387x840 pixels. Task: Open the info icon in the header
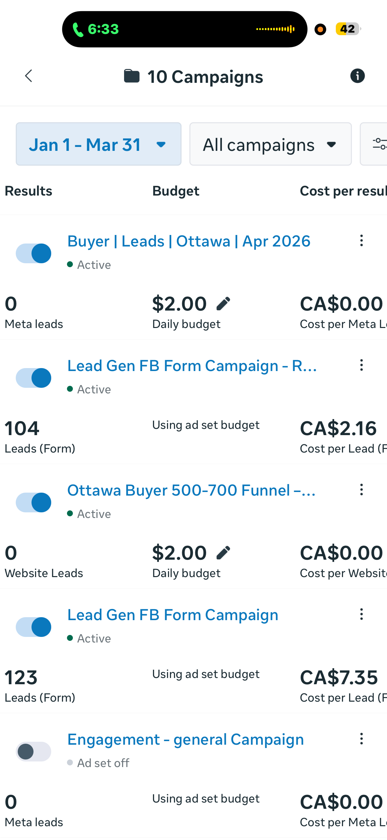pyautogui.click(x=357, y=76)
